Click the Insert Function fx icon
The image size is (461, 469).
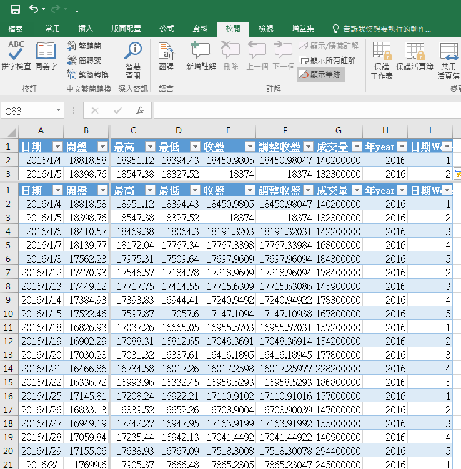click(x=139, y=110)
